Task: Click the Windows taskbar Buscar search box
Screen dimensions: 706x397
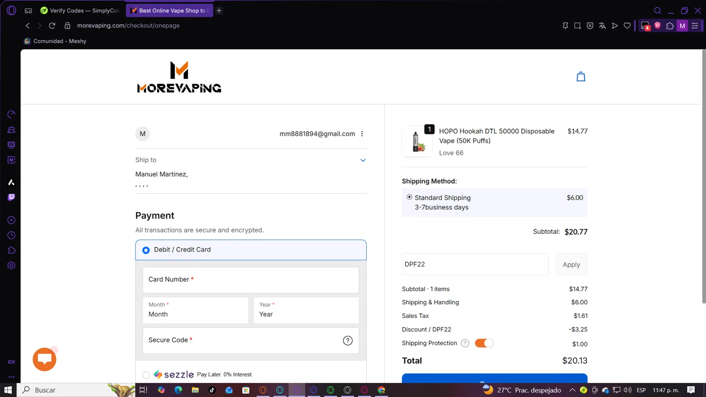Action: 76,390
